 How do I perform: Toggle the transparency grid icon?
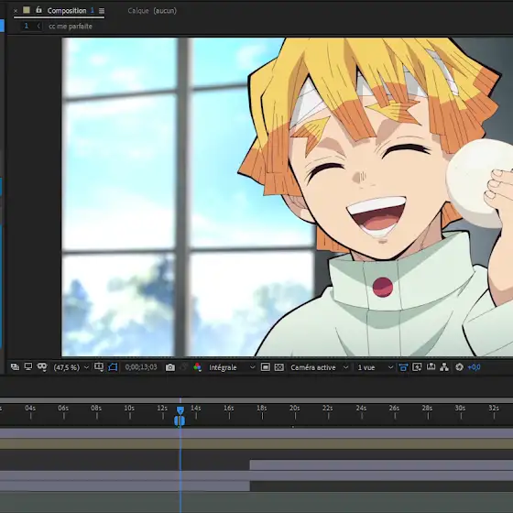click(x=279, y=367)
